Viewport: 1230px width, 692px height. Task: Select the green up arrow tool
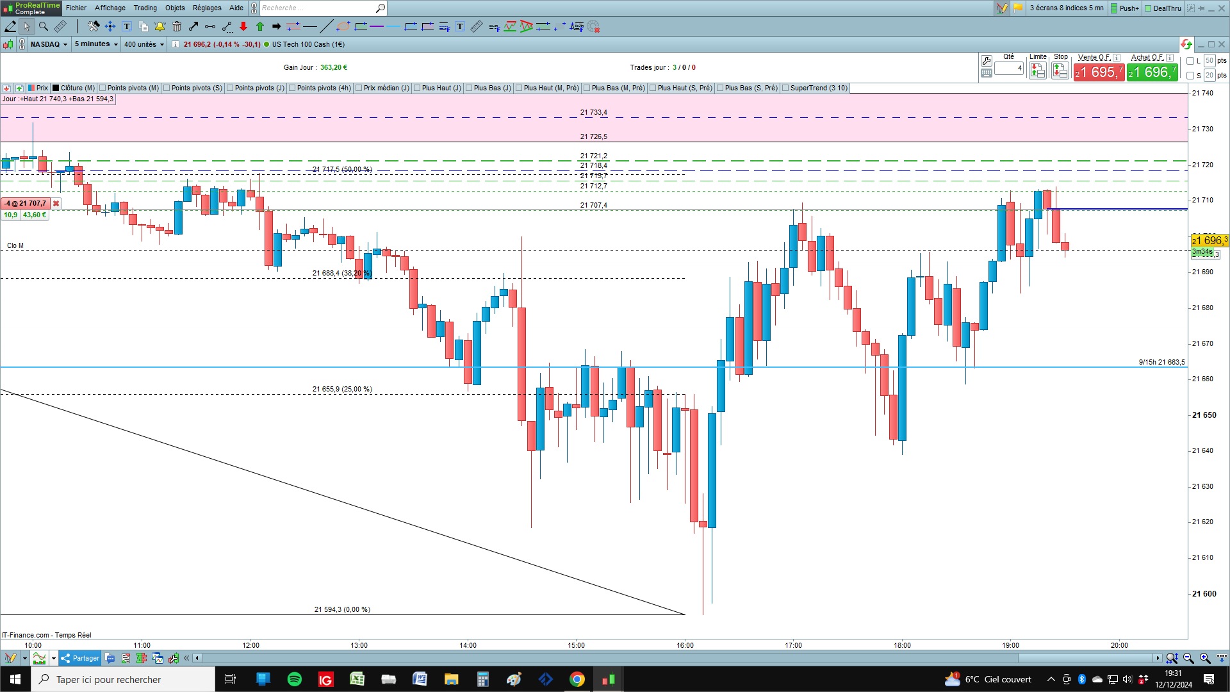coord(260,26)
